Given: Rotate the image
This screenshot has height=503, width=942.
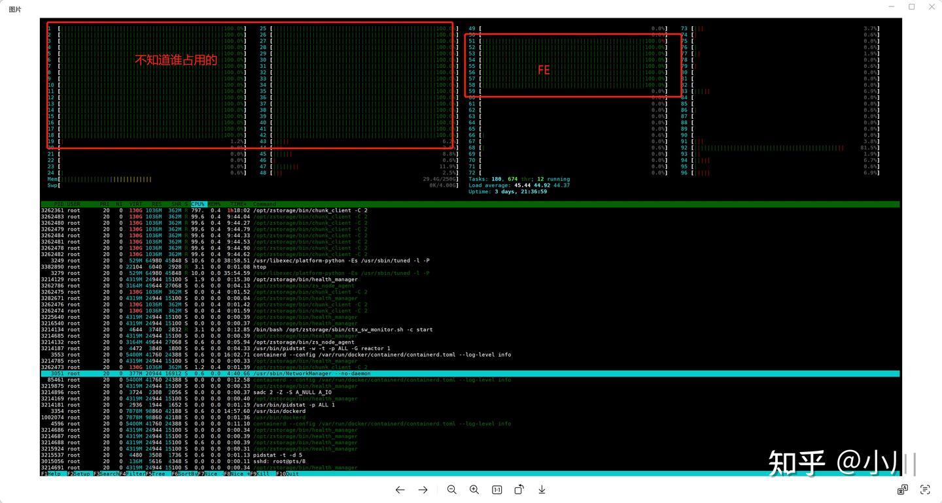Looking at the screenshot, I should pos(519,489).
